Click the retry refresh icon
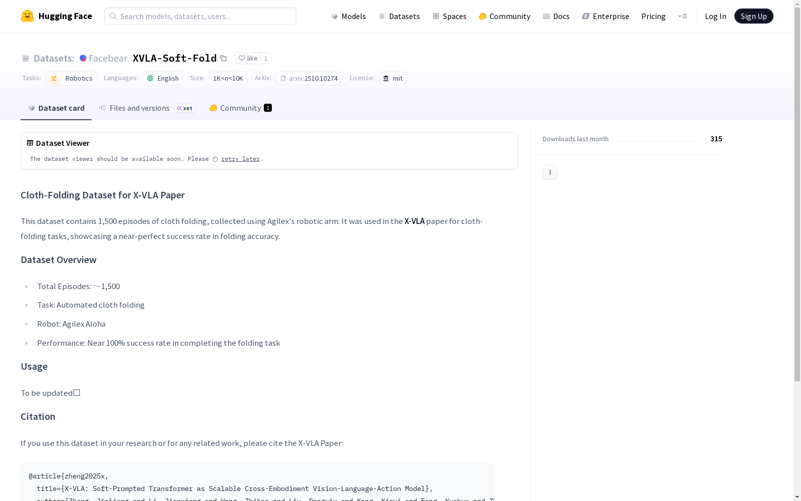 click(215, 159)
